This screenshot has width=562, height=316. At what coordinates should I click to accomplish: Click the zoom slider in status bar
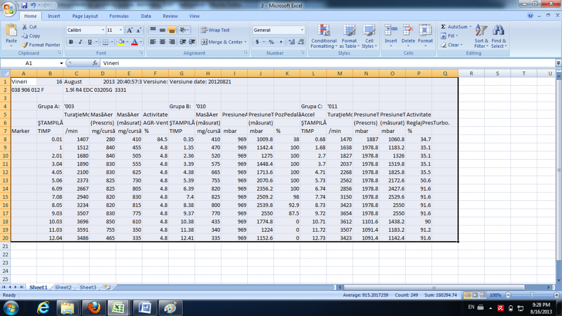pyautogui.click(x=532, y=295)
